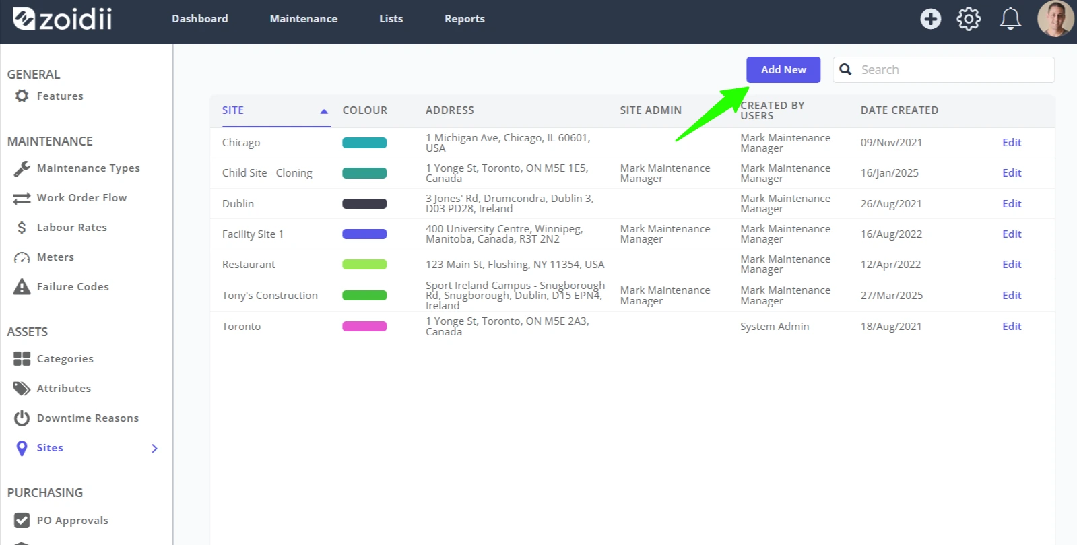Click the Failure Codes warning triangle icon

point(22,287)
